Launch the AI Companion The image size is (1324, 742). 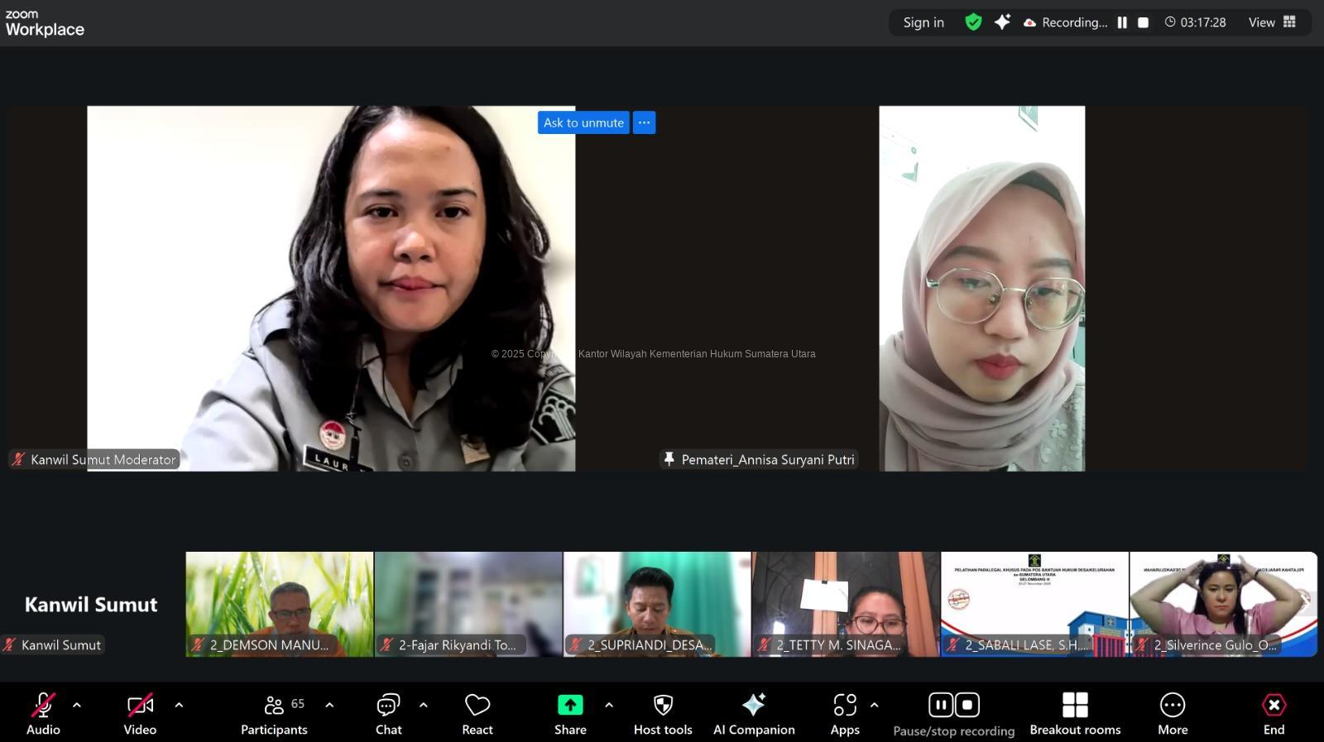754,714
